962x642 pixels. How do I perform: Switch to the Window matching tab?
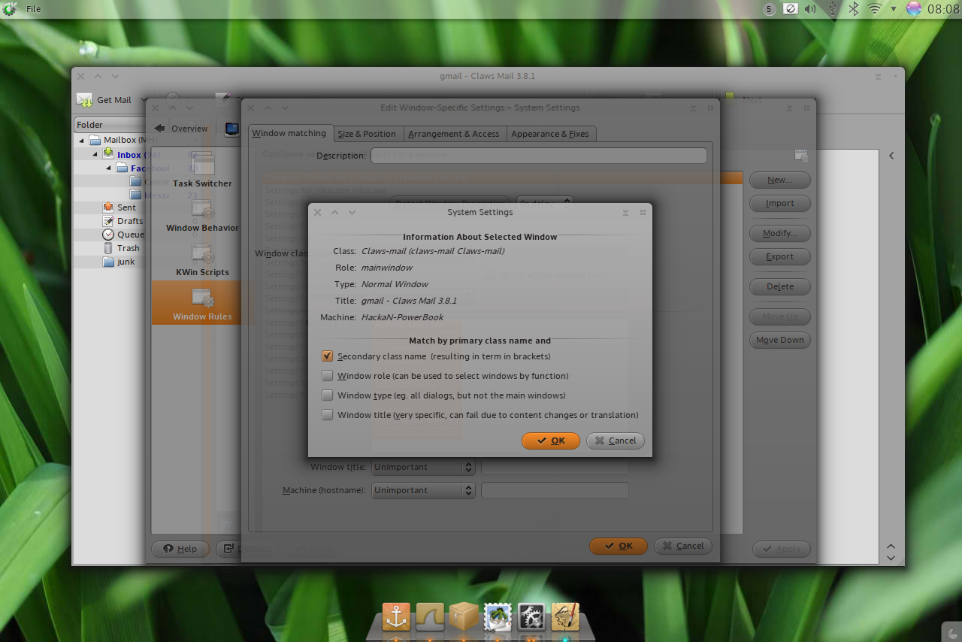coord(289,133)
